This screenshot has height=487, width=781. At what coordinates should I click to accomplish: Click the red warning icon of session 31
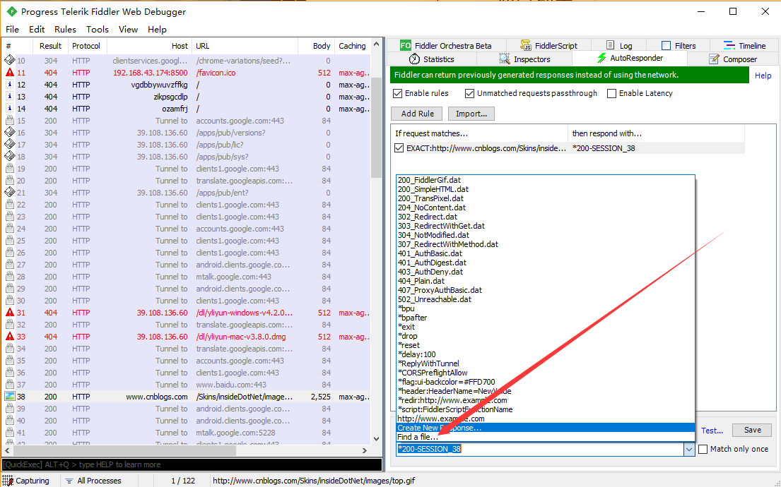pyautogui.click(x=9, y=313)
